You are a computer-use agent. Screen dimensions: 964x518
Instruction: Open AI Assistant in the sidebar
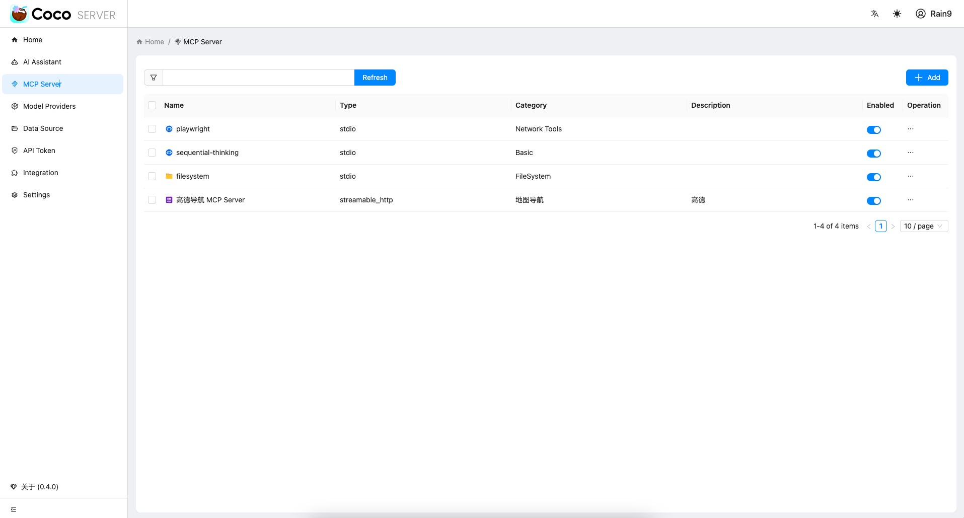[x=63, y=62]
